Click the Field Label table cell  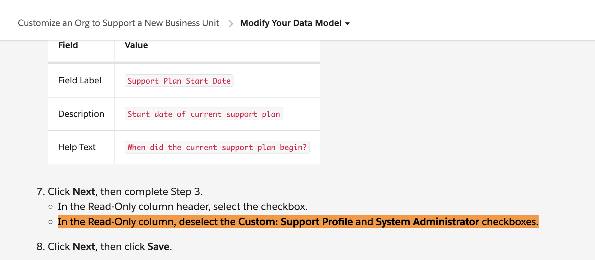point(80,81)
